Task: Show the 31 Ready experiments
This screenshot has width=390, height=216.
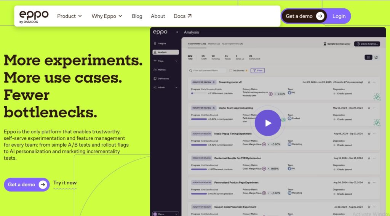Action: point(228,57)
